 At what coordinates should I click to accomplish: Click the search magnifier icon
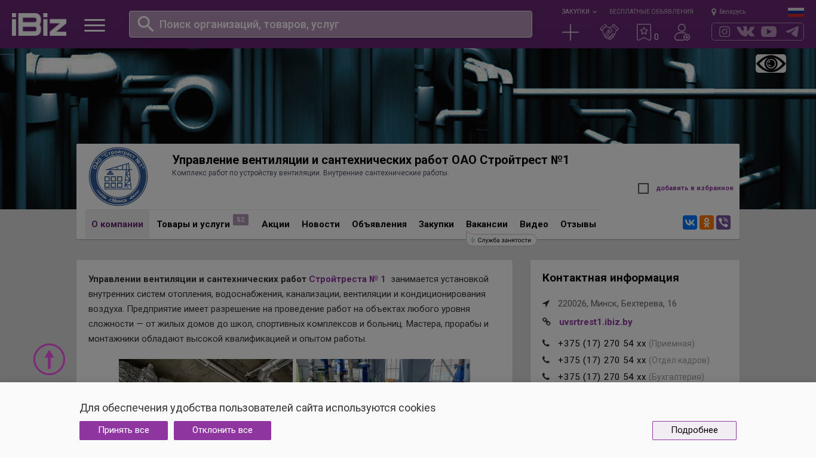point(146,24)
